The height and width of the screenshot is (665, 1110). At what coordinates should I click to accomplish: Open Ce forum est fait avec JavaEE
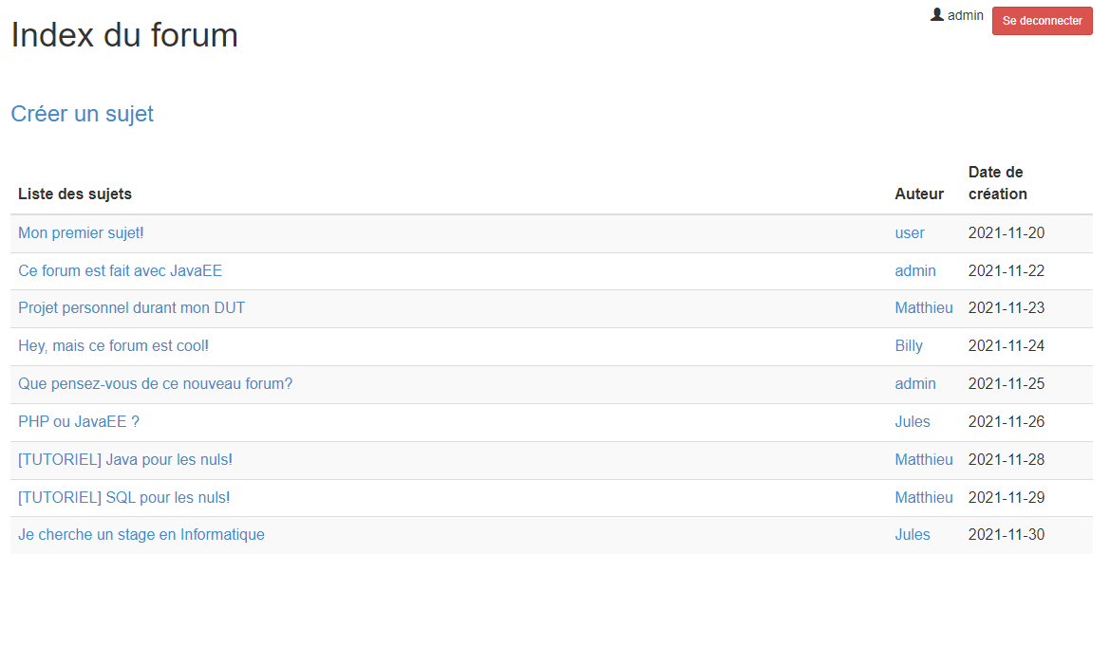coord(120,271)
